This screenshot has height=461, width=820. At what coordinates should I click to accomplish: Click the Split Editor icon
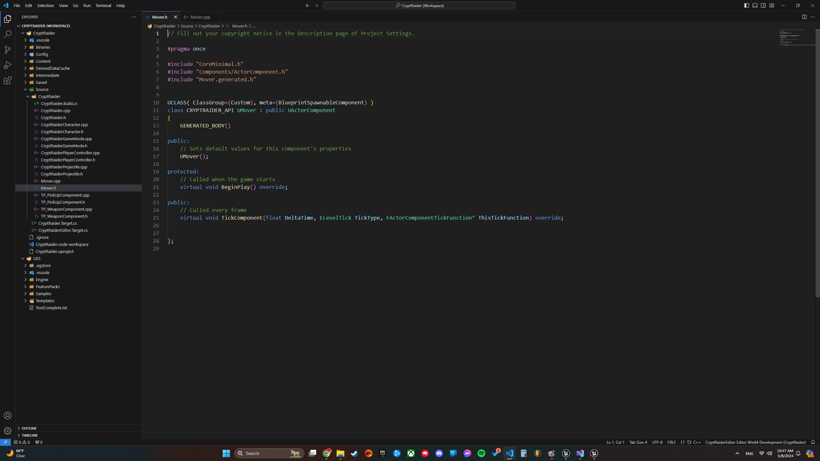(x=804, y=17)
